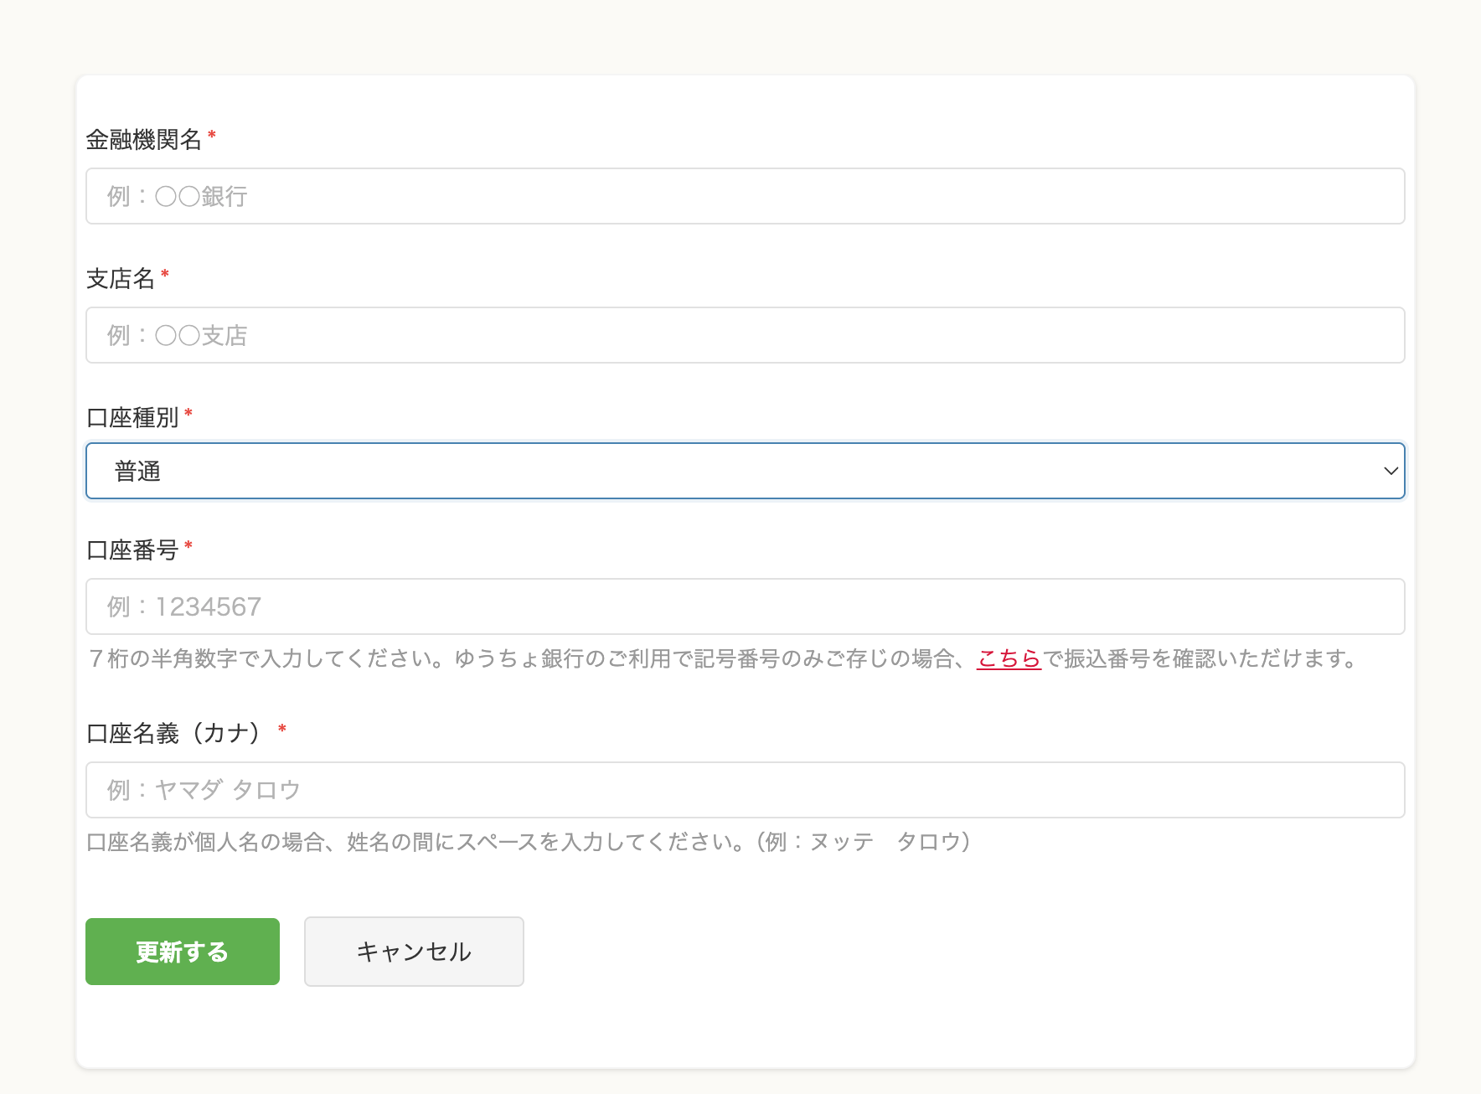
Task: Click the キャンセル button
Action: 414,952
